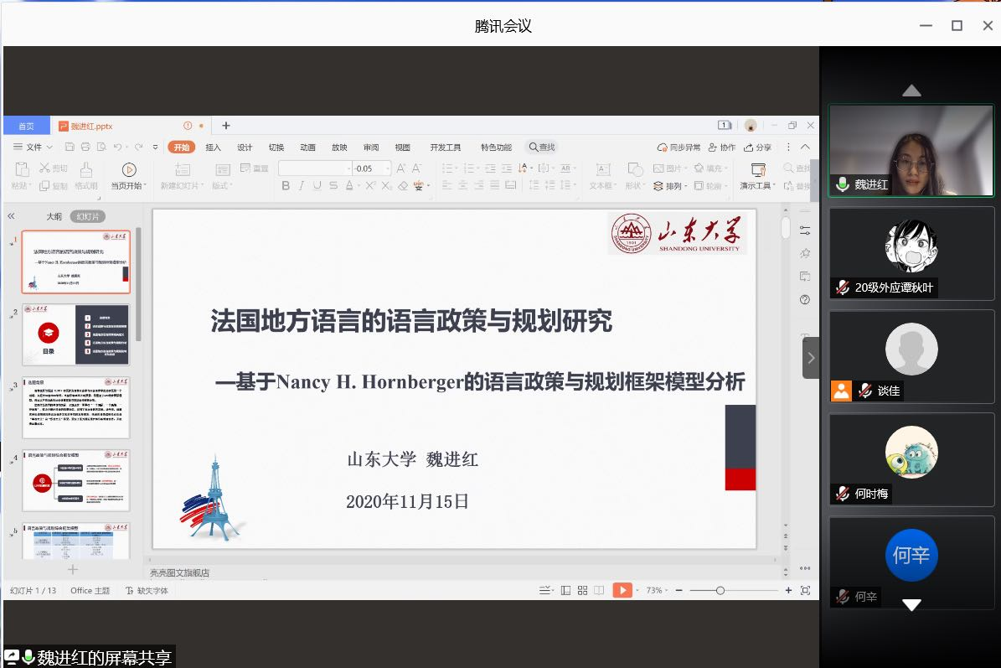Screen dimensions: 1001x668
Task: Click the search (查找) box icon
Action: (541, 148)
